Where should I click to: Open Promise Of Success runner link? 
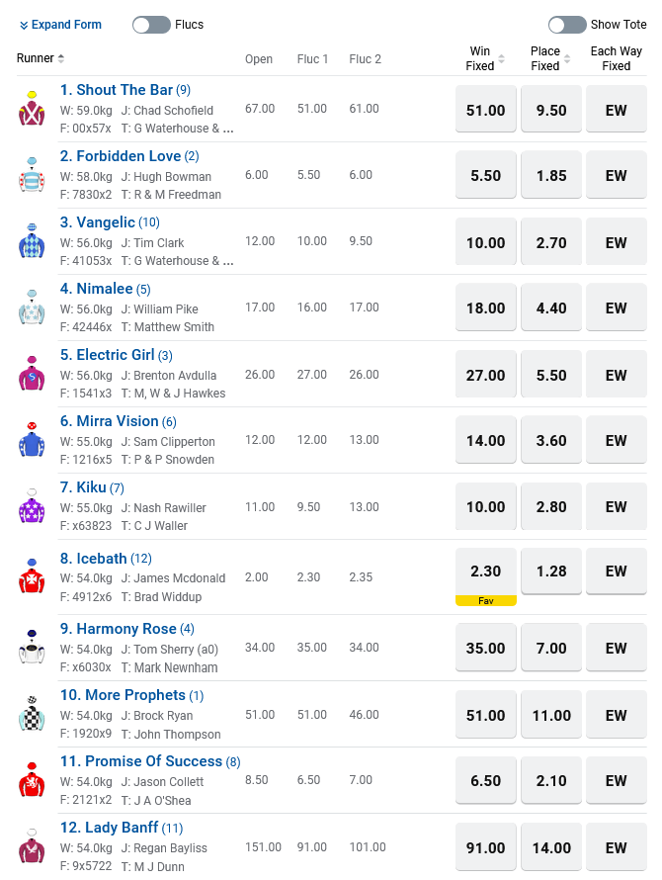click(153, 761)
